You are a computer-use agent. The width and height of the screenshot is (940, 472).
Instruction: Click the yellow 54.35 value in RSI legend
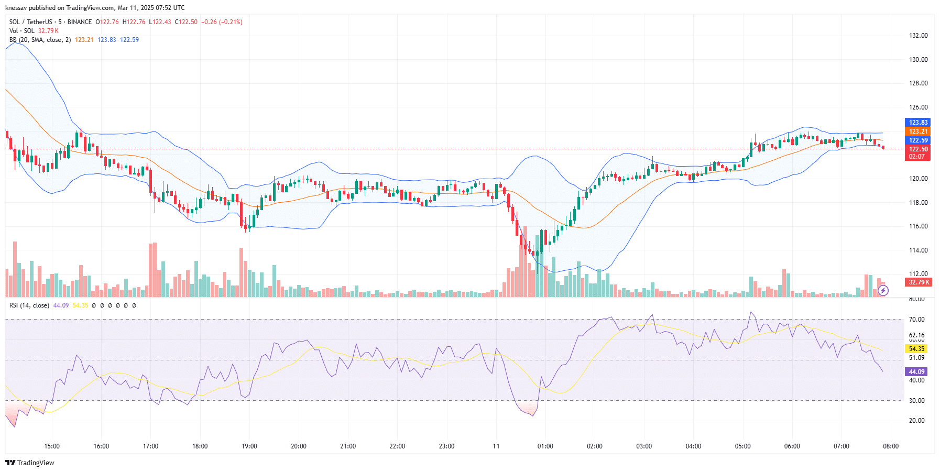(80, 305)
